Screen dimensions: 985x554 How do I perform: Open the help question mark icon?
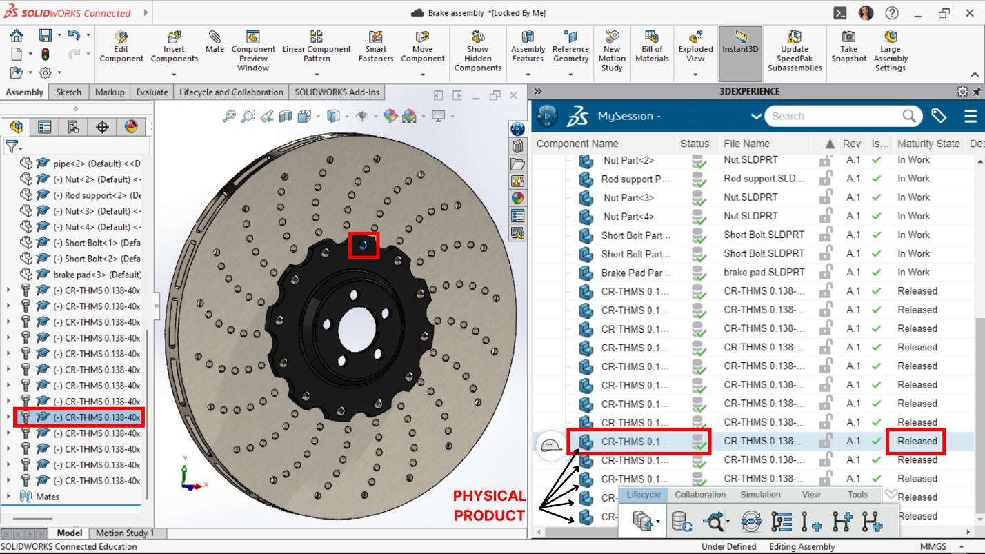click(892, 13)
